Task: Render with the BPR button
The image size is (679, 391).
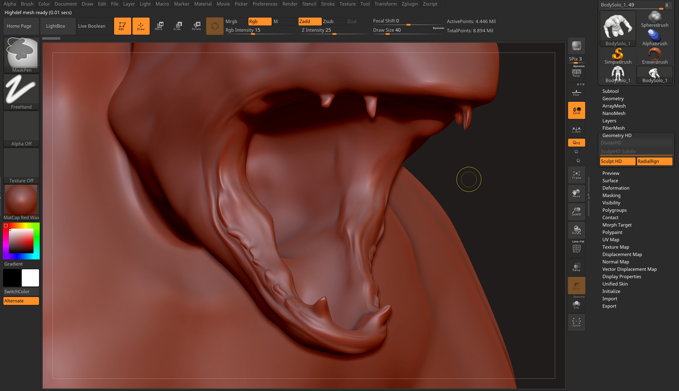Action: [x=576, y=46]
